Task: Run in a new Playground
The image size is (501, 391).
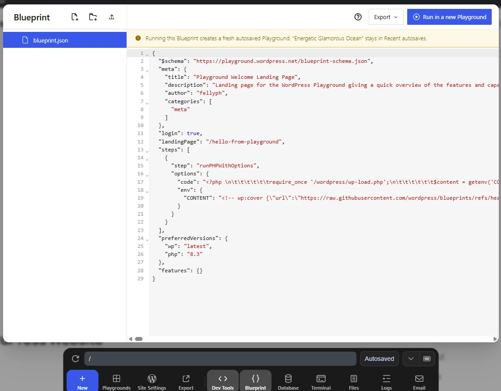Action: point(449,17)
